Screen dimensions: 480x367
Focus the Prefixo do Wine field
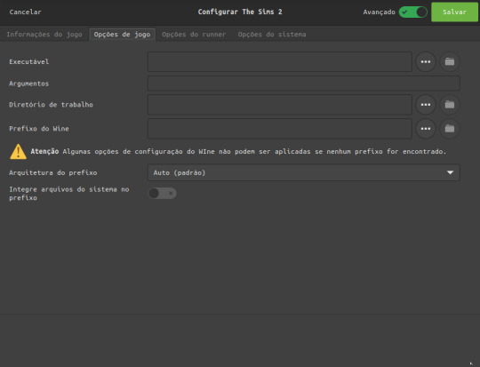280,129
